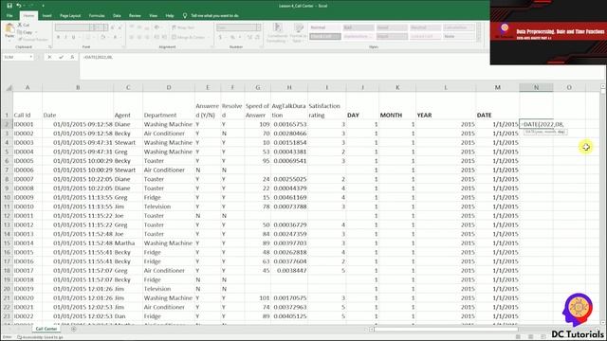Click the font color A icon
Screen dimensions: 607x341
click(115, 37)
